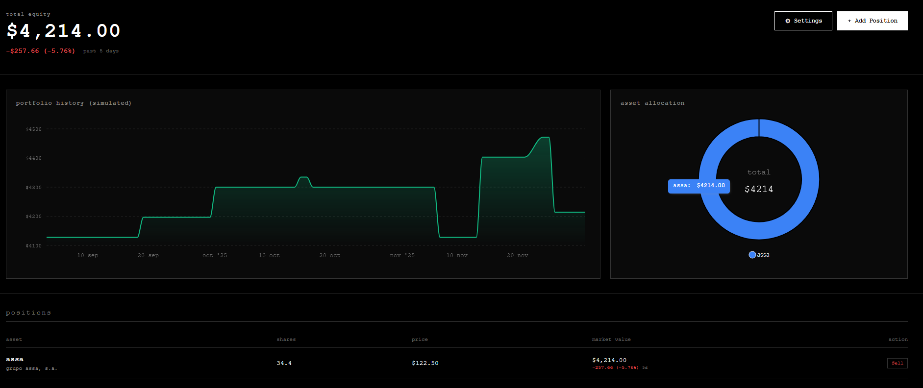This screenshot has height=388, width=923.
Task: Click the '10 nov' axis label
Action: [457, 255]
